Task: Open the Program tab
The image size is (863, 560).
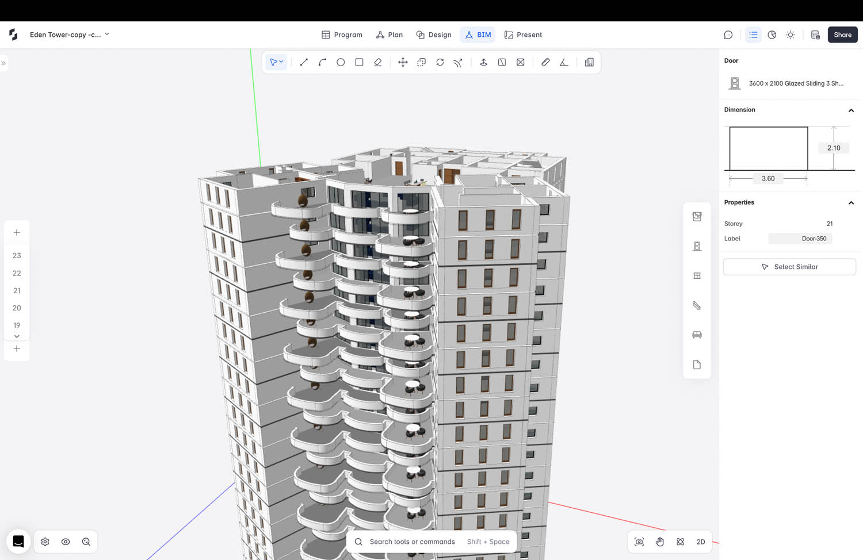Action: tap(342, 35)
